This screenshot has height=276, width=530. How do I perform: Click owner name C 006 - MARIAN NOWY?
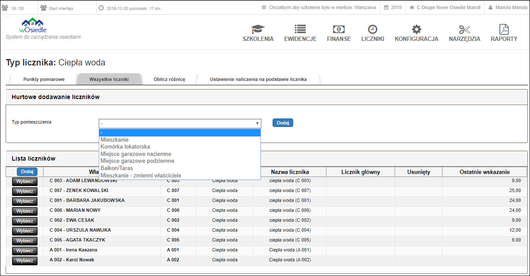click(x=75, y=210)
